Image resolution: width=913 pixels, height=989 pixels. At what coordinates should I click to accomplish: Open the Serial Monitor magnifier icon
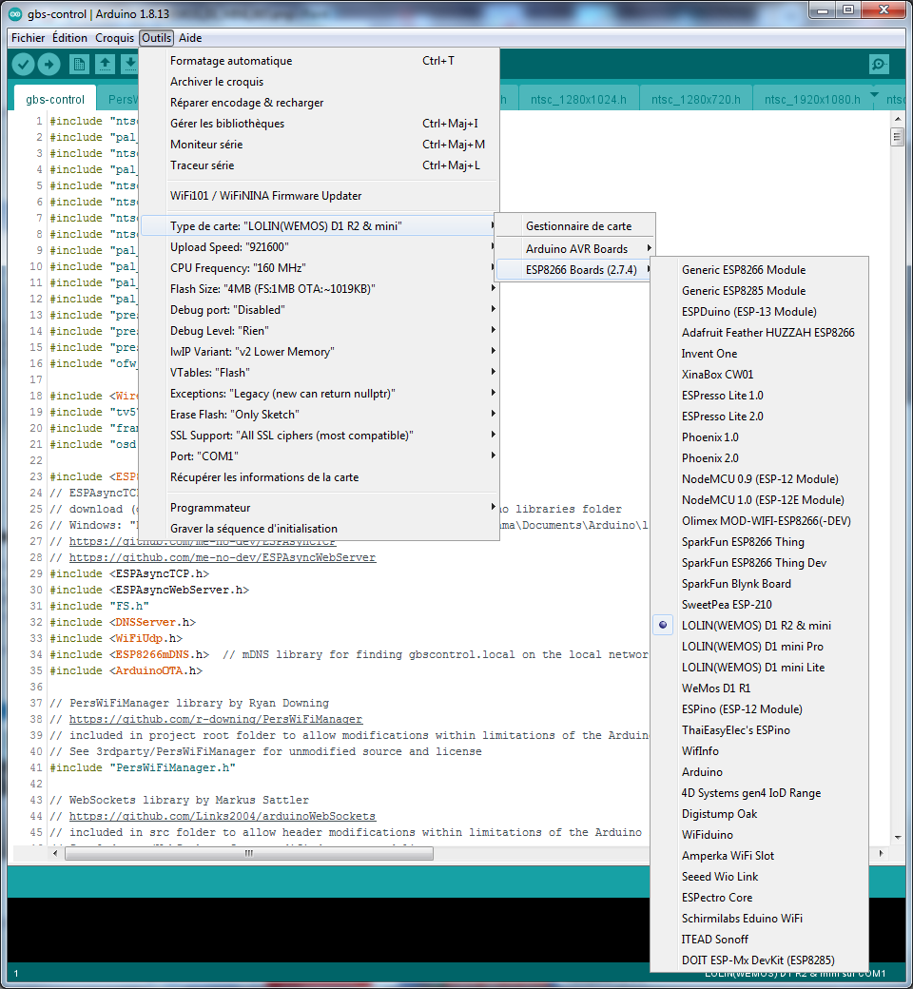coord(879,64)
